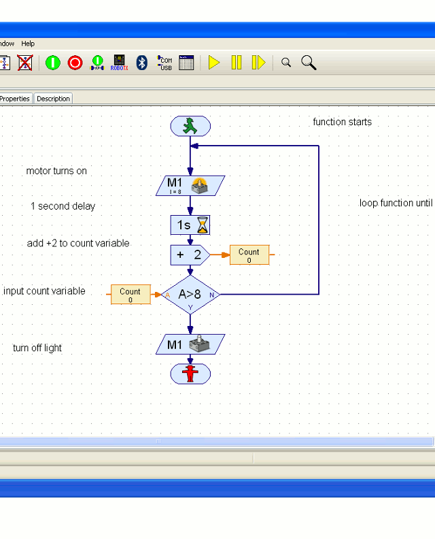Click the yellow Step forward button
Viewport: 435px width, 539px height.
click(x=258, y=63)
